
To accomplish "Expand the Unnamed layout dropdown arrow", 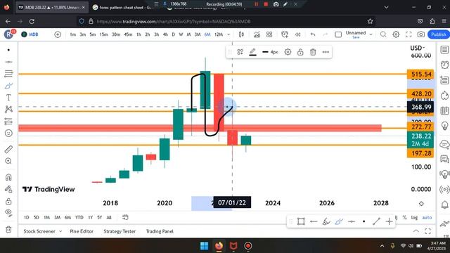I will (371, 34).
